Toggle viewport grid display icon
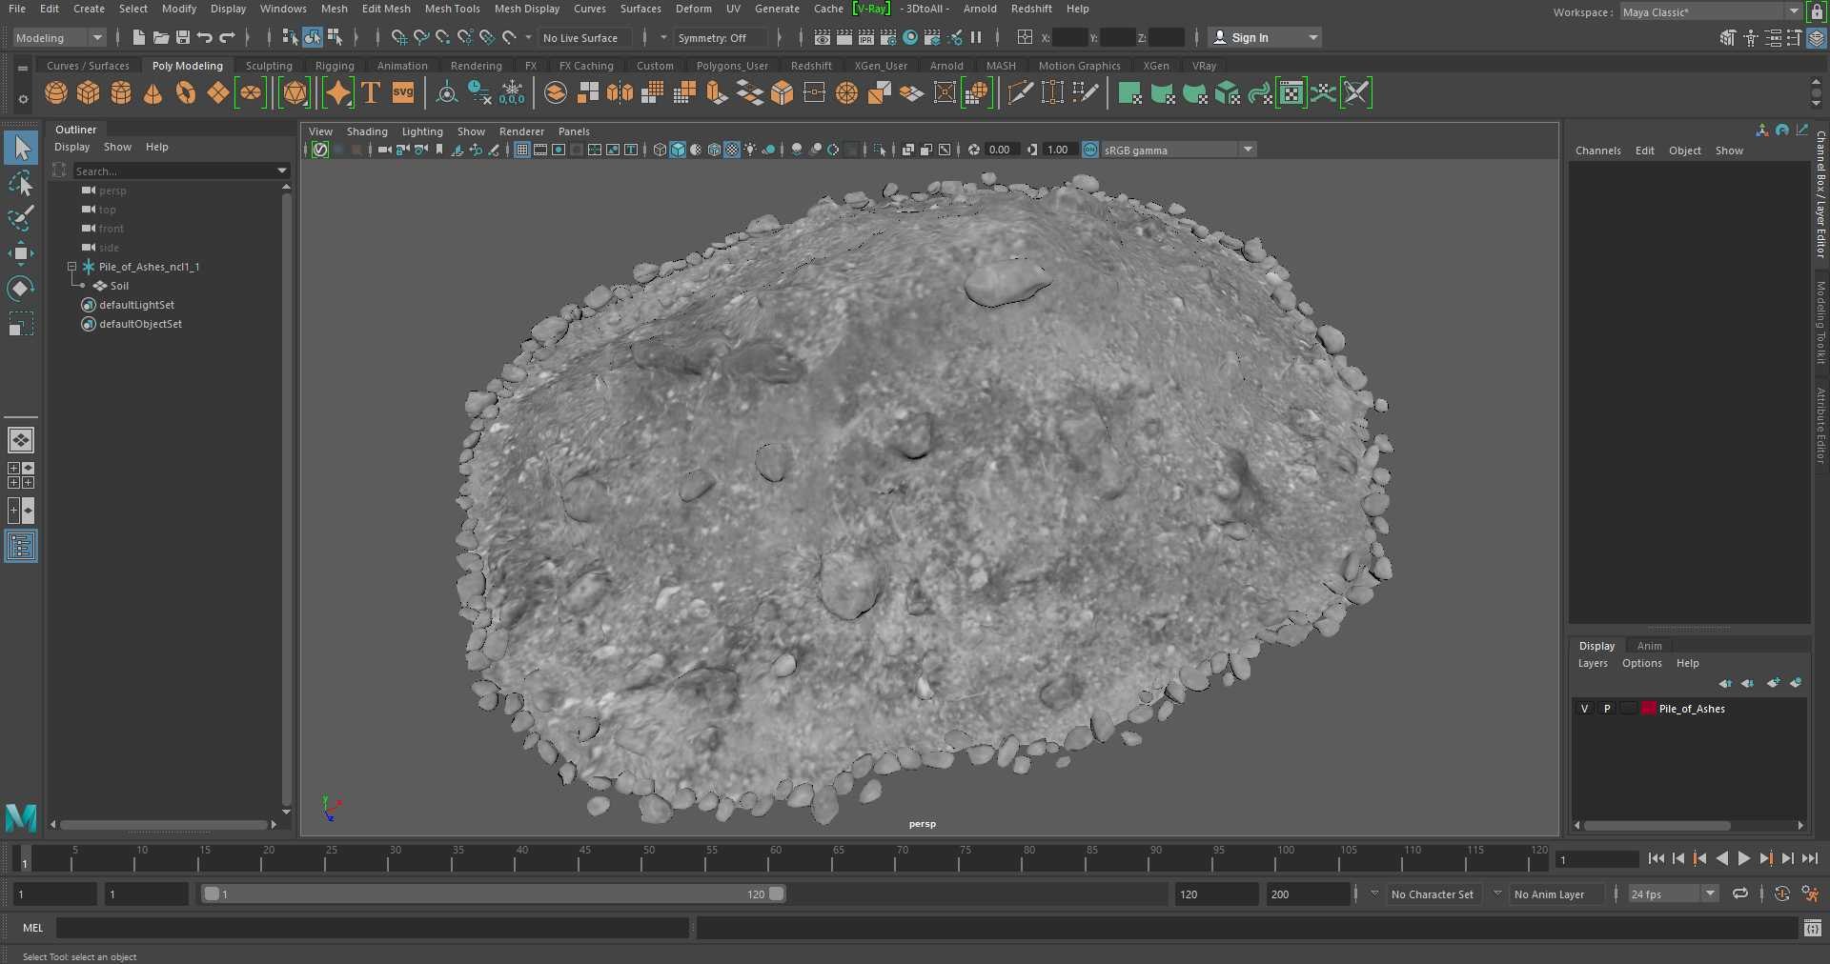 (522, 150)
